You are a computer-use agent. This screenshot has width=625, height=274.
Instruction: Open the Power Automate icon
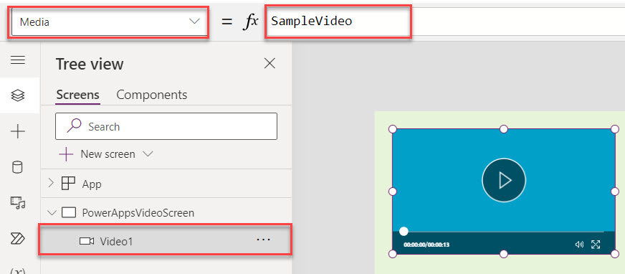18,239
